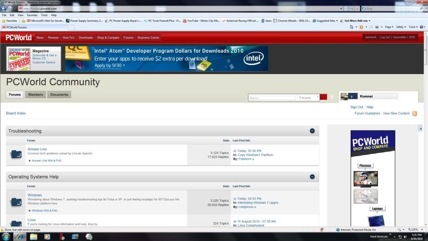Open the Windows Start orb
Image resolution: width=428 pixels, height=241 pixels.
coord(6,237)
